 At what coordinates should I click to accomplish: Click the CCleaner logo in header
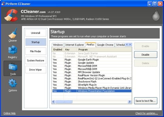tap(11, 15)
